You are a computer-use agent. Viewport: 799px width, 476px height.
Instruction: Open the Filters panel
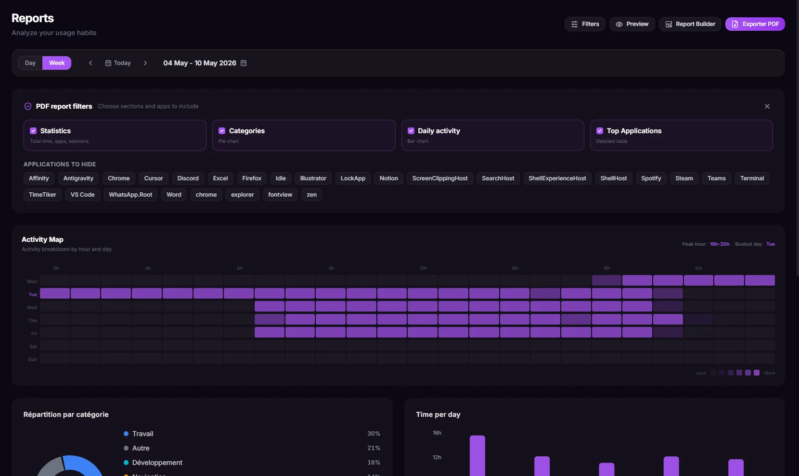click(x=585, y=24)
